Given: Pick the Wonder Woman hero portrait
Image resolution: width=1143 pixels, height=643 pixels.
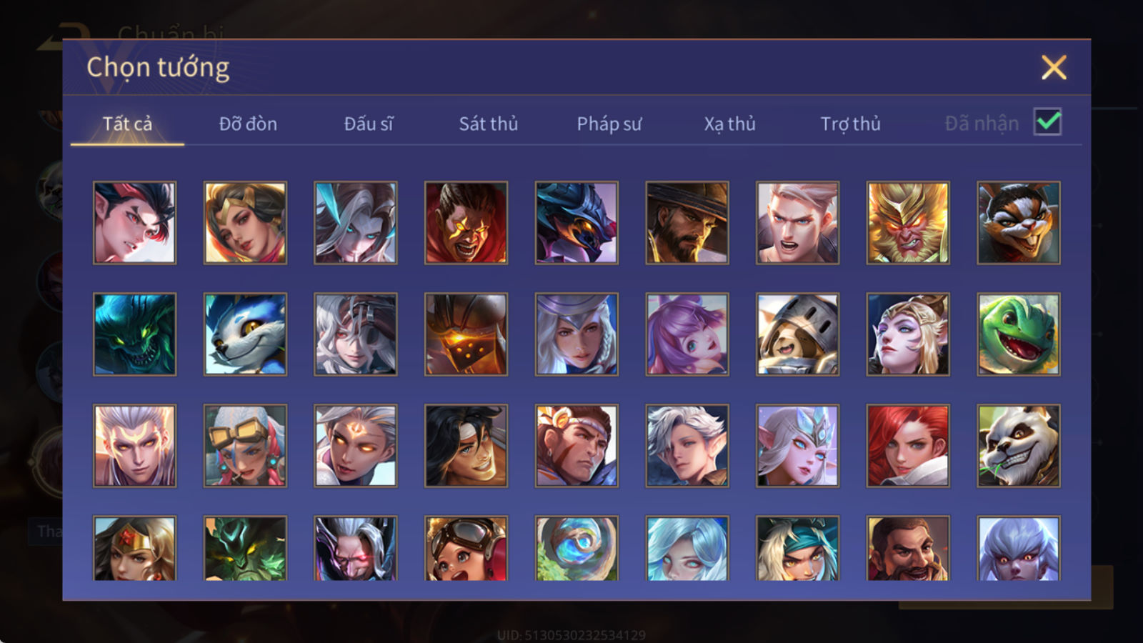Looking at the screenshot, I should [x=134, y=548].
